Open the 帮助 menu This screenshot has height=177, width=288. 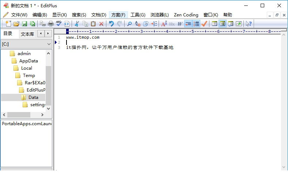(x=228, y=15)
